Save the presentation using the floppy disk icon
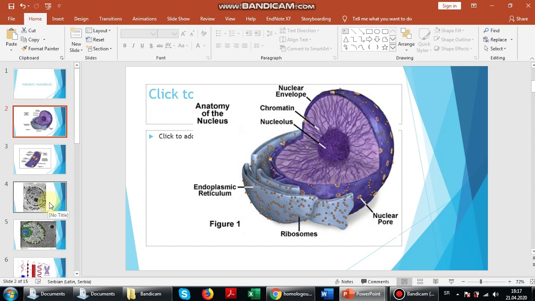Image resolution: width=535 pixels, height=301 pixels. [11, 6]
